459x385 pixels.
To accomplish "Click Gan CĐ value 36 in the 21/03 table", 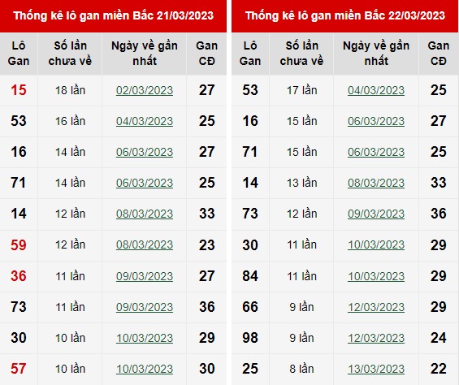I will click(x=206, y=307).
